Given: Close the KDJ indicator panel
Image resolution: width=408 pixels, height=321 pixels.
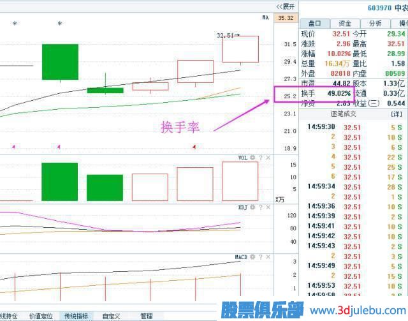Looking at the screenshot, I should click(268, 207).
